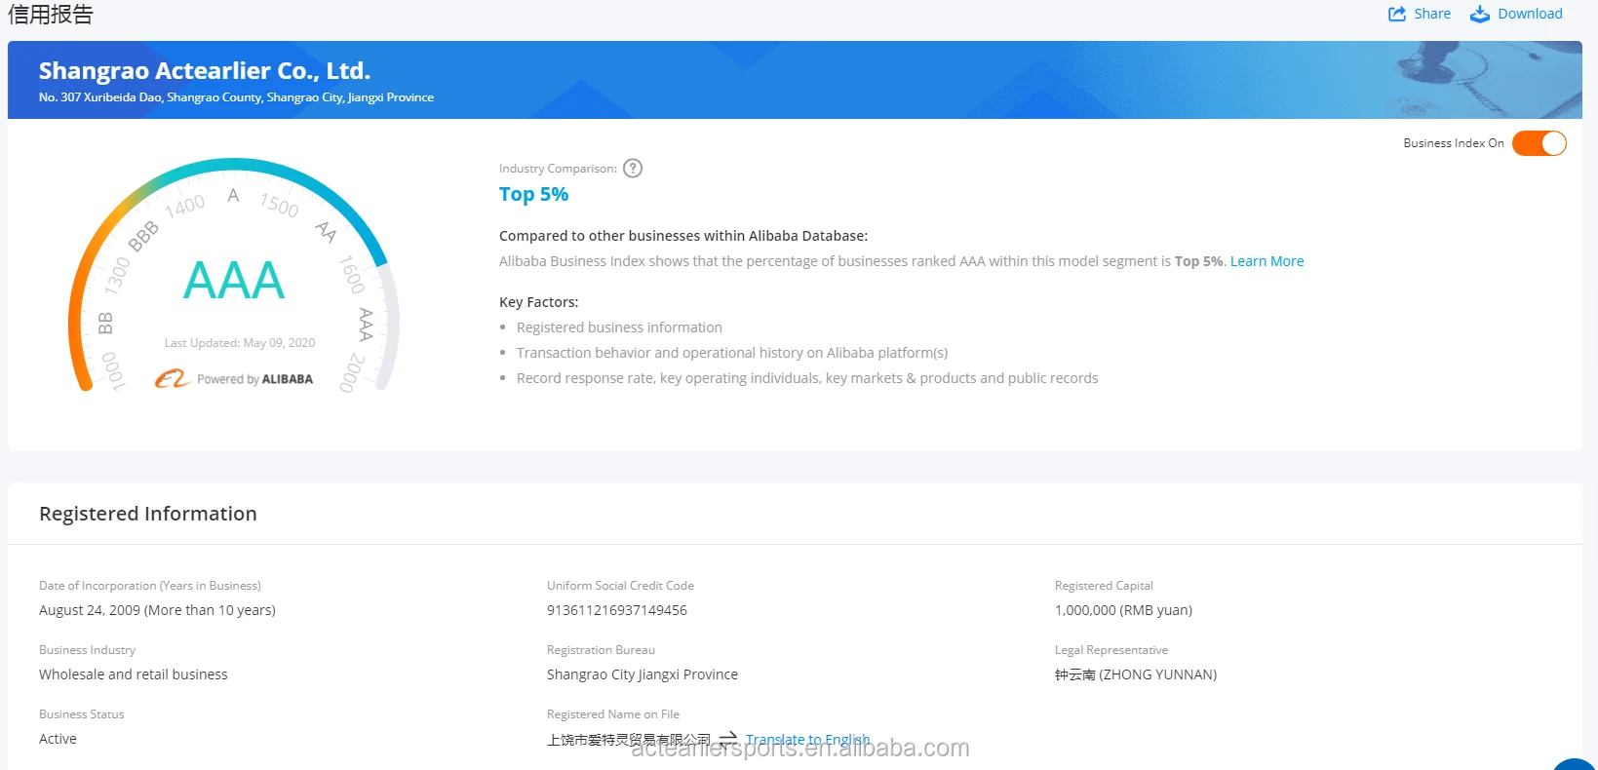Click the Transaction behavior key factor line
Screen dimensions: 1598x770
coord(732,353)
